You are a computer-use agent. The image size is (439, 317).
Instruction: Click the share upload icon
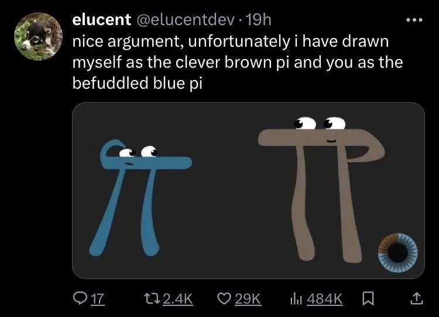[x=416, y=298]
